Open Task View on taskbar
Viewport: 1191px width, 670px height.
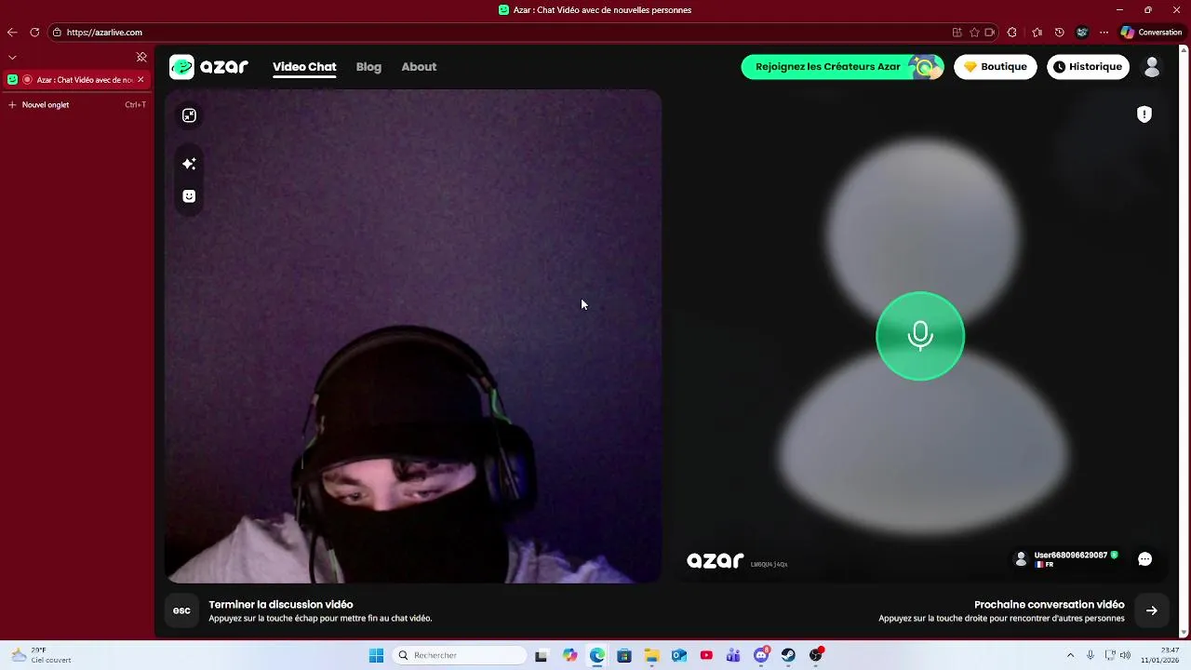pyautogui.click(x=542, y=656)
